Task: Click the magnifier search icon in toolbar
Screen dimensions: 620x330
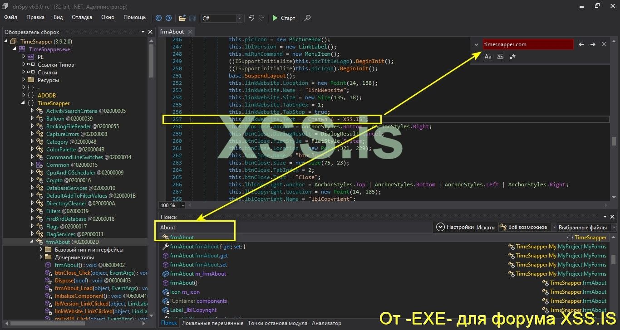Action: pos(307,18)
